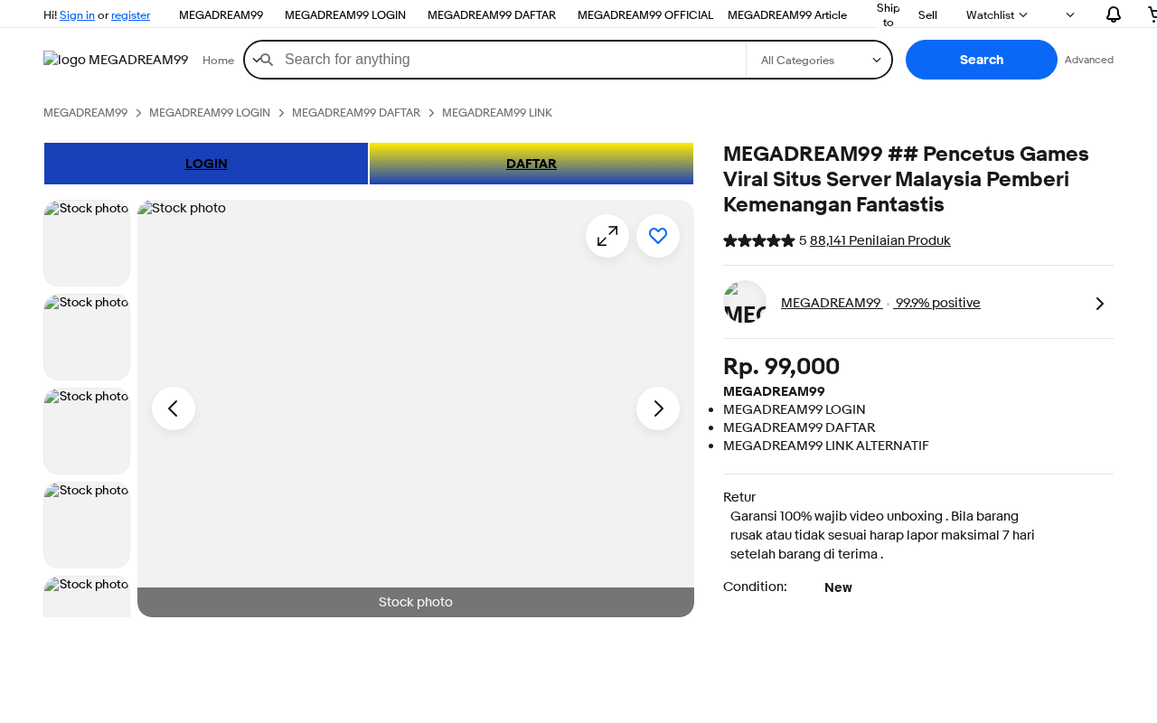Open the 88,141 Penilaian Produk reviews link
This screenshot has height=723, width=1157.
[880, 240]
